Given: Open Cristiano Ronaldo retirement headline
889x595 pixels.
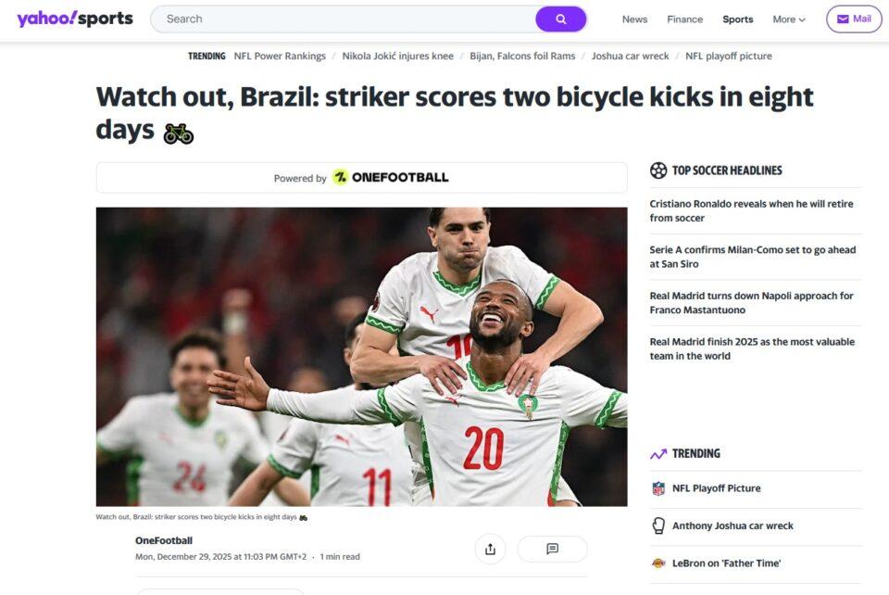Looking at the screenshot, I should tap(751, 210).
